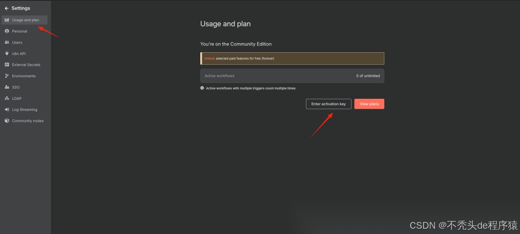520x234 pixels.
Task: Click the LDAP network icon
Action: click(x=7, y=98)
